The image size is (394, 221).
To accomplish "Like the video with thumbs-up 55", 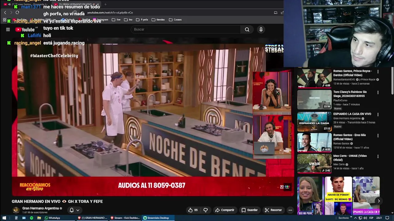I will (x=193, y=210).
